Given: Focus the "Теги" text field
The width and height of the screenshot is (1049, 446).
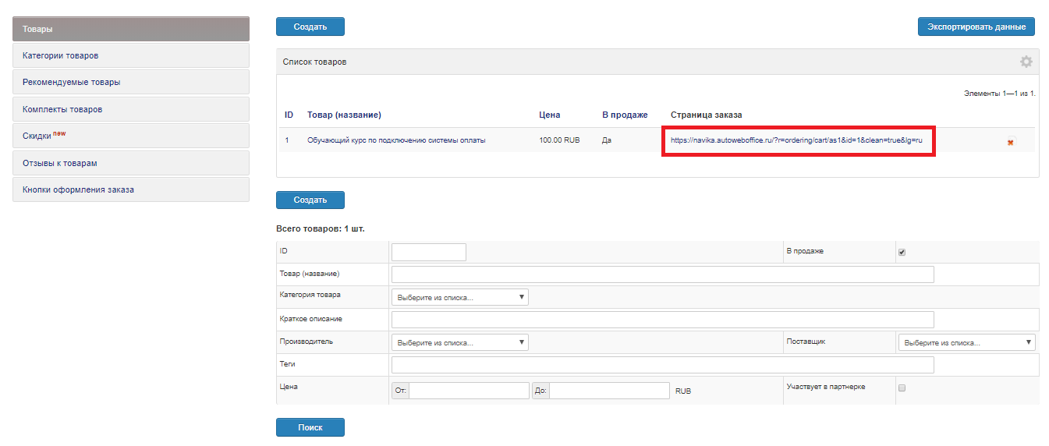Looking at the screenshot, I should [x=662, y=366].
